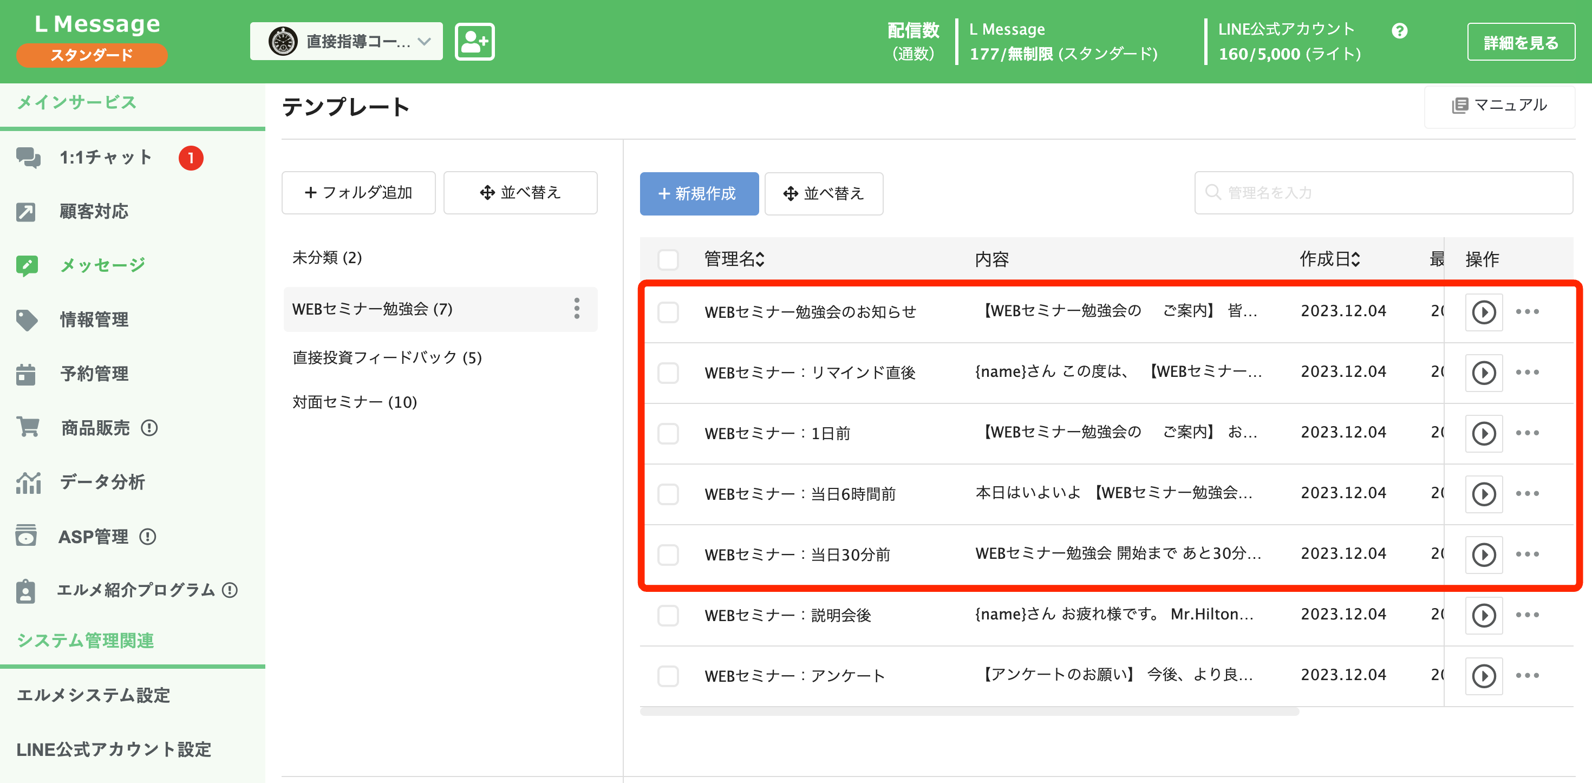Open the 1:1チャット chat icon

click(x=28, y=158)
